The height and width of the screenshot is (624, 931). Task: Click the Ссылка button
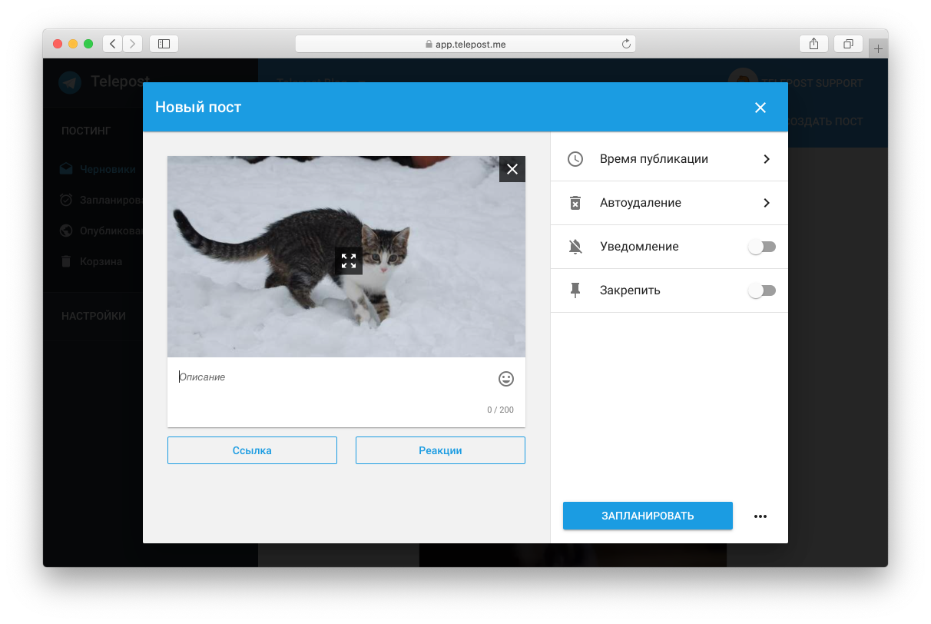252,450
